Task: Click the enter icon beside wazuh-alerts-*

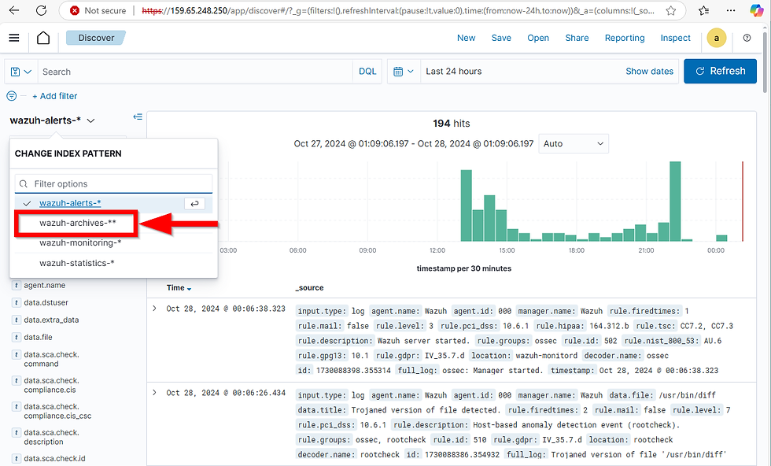Action: click(x=195, y=203)
